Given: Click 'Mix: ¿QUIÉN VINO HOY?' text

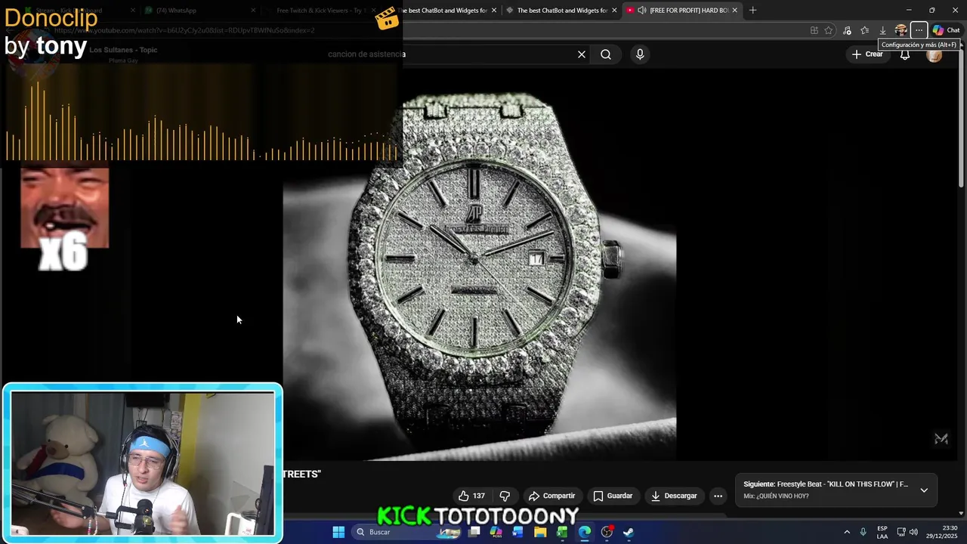Looking at the screenshot, I should click(x=776, y=496).
